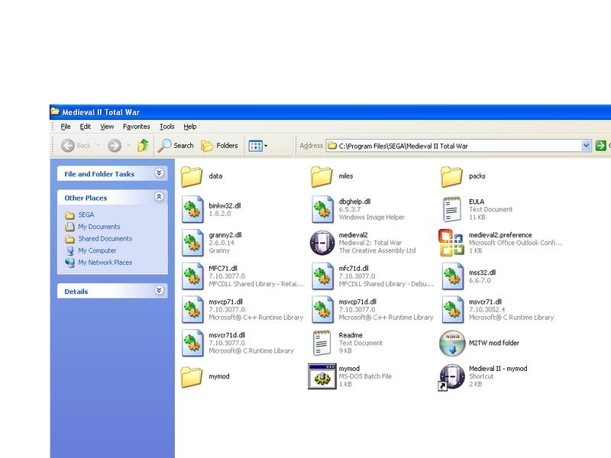Go to Shared Documents link
611x458 pixels.
pyautogui.click(x=99, y=239)
